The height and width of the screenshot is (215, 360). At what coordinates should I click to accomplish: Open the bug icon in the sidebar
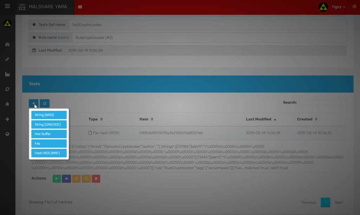coord(7,104)
